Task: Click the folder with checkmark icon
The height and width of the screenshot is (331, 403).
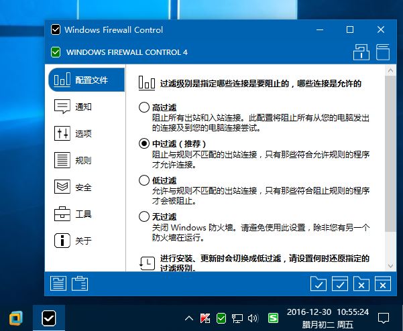Action: click(x=319, y=284)
